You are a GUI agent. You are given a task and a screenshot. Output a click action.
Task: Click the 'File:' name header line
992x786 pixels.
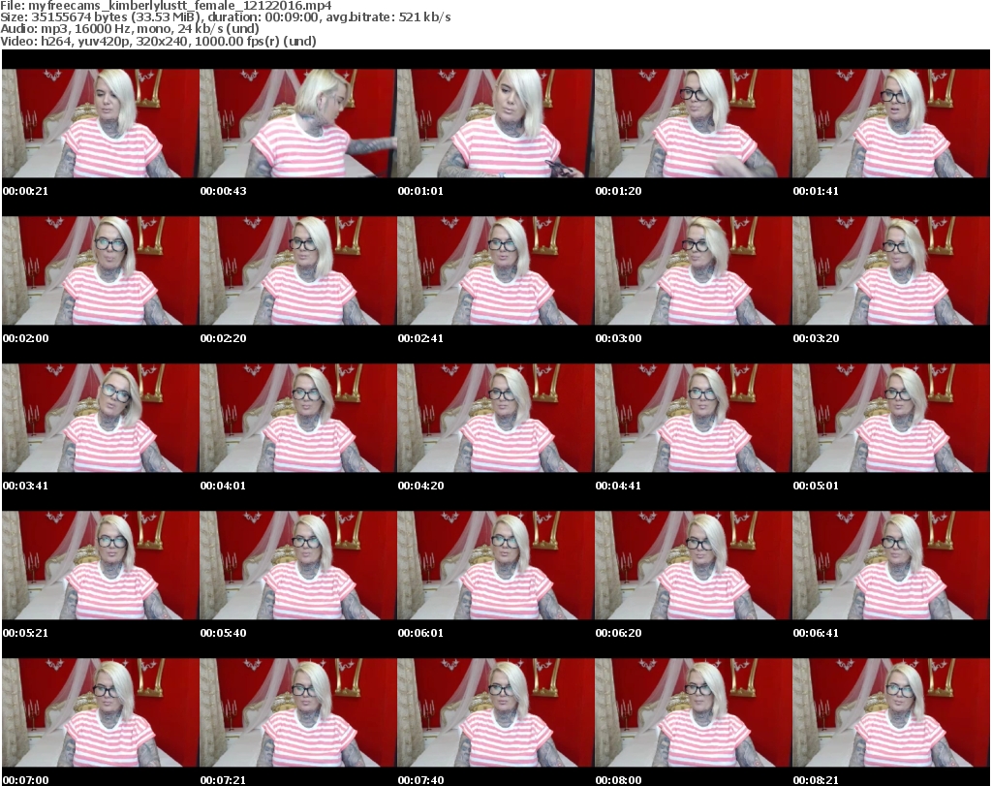point(166,6)
